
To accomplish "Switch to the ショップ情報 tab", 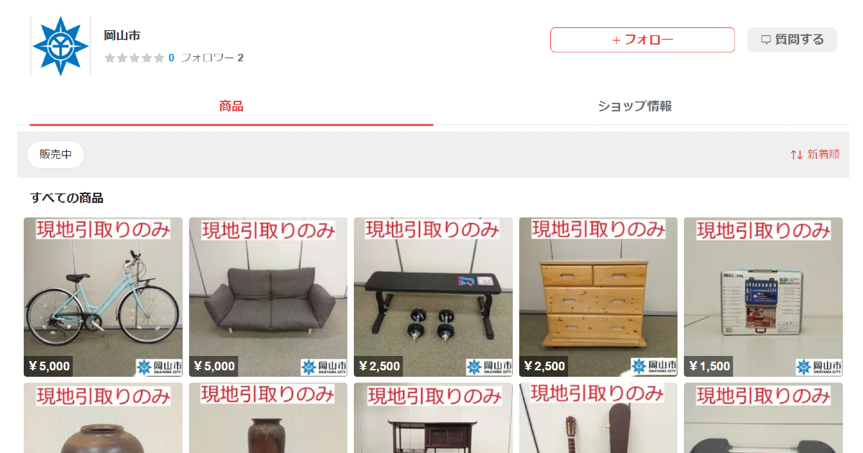I will click(635, 106).
